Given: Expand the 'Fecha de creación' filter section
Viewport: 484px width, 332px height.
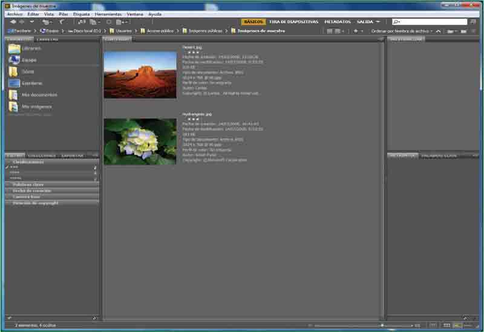Looking at the screenshot, I should (x=32, y=190).
